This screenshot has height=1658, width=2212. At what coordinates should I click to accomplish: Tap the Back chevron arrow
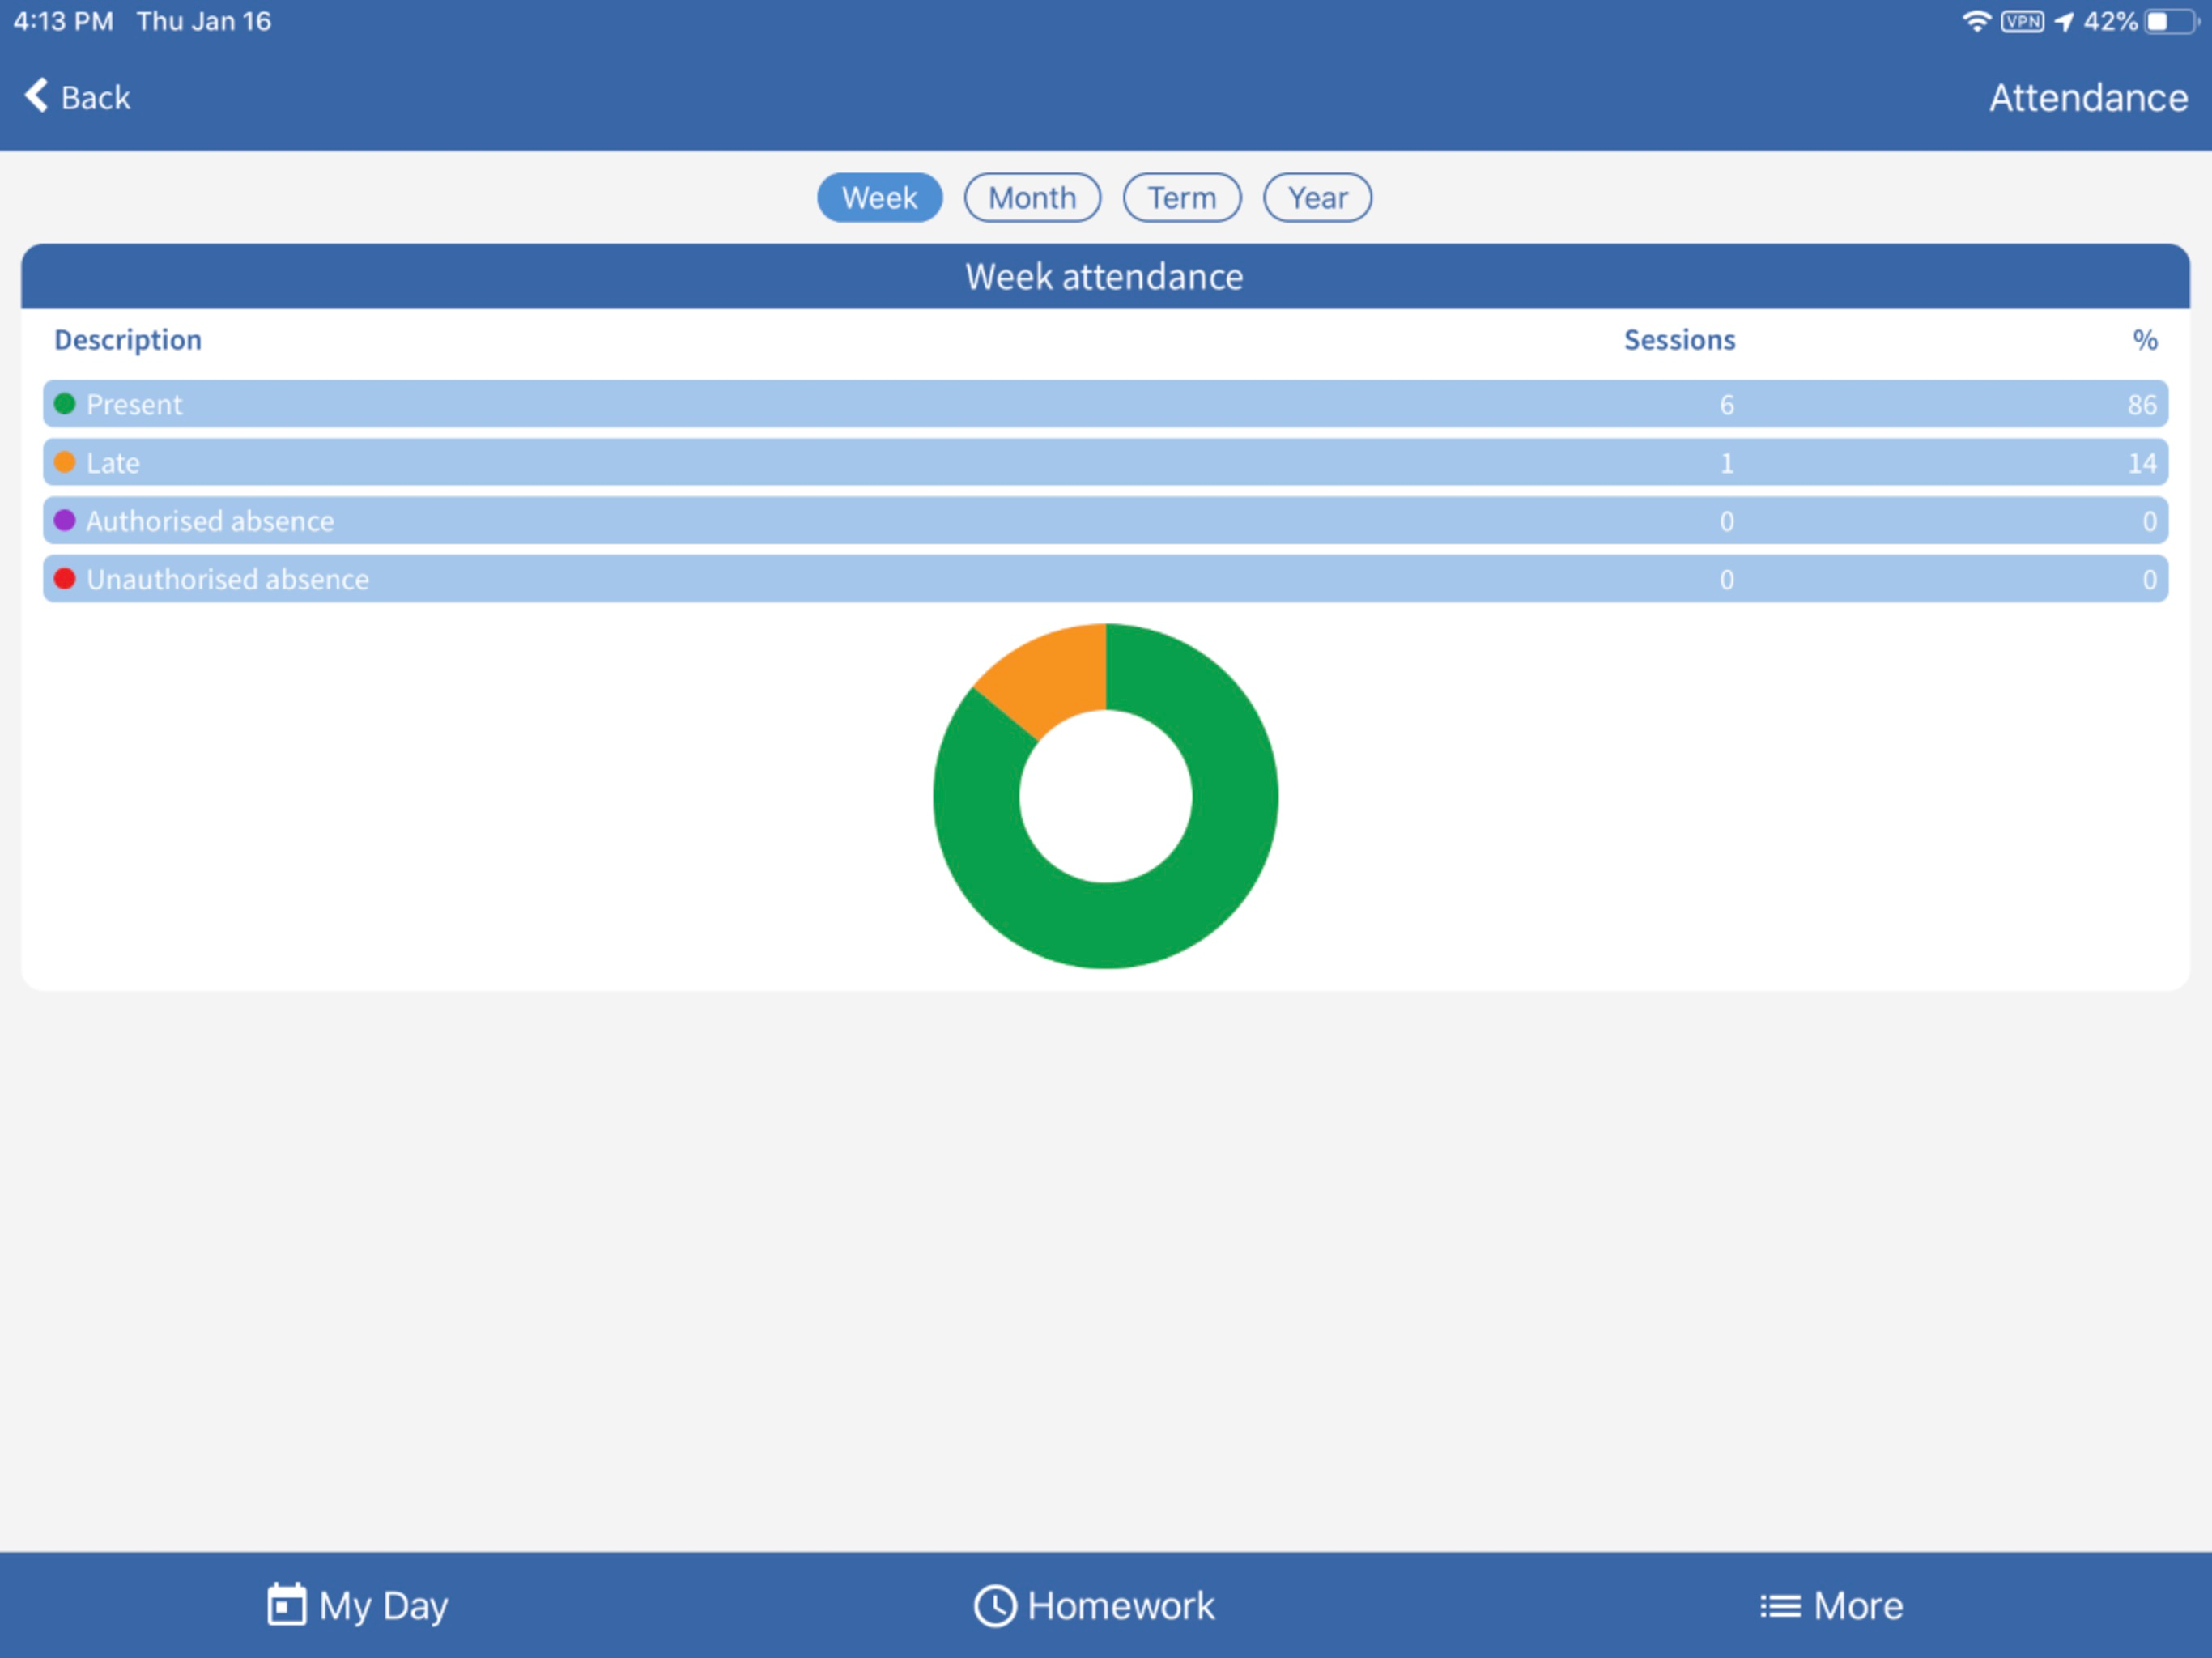(36, 96)
